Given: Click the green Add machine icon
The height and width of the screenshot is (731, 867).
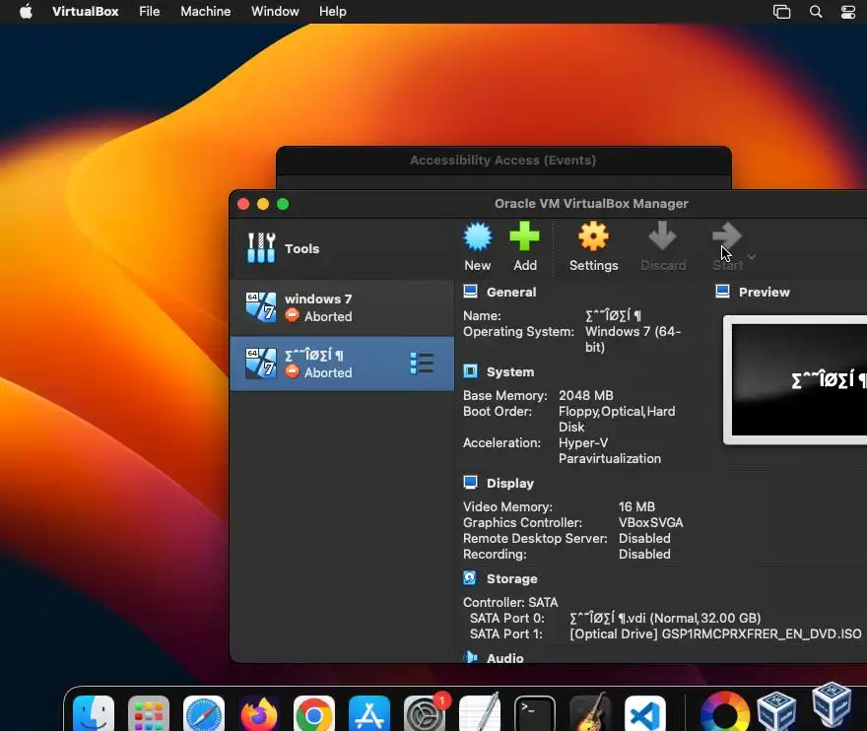Looking at the screenshot, I should tap(524, 236).
